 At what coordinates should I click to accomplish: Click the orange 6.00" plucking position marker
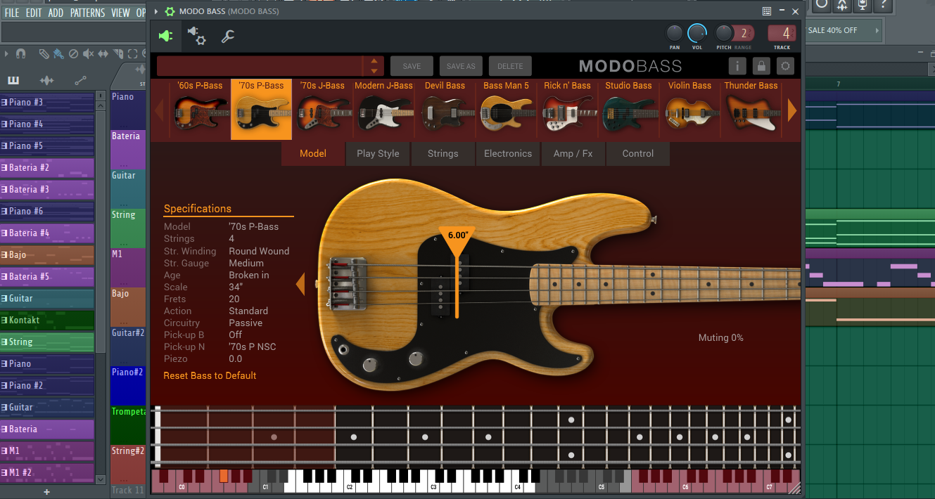[x=457, y=240]
